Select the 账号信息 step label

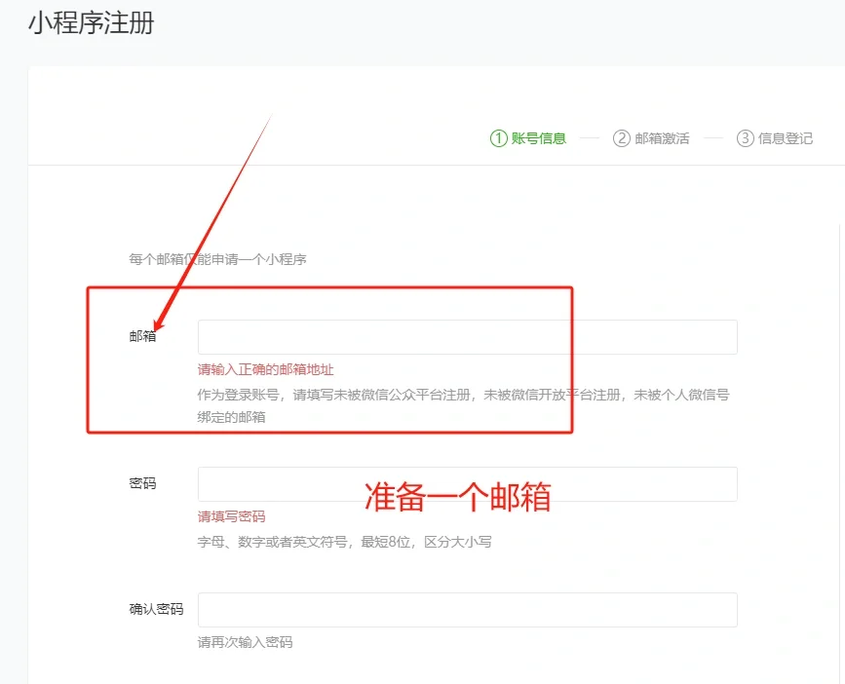coord(539,138)
